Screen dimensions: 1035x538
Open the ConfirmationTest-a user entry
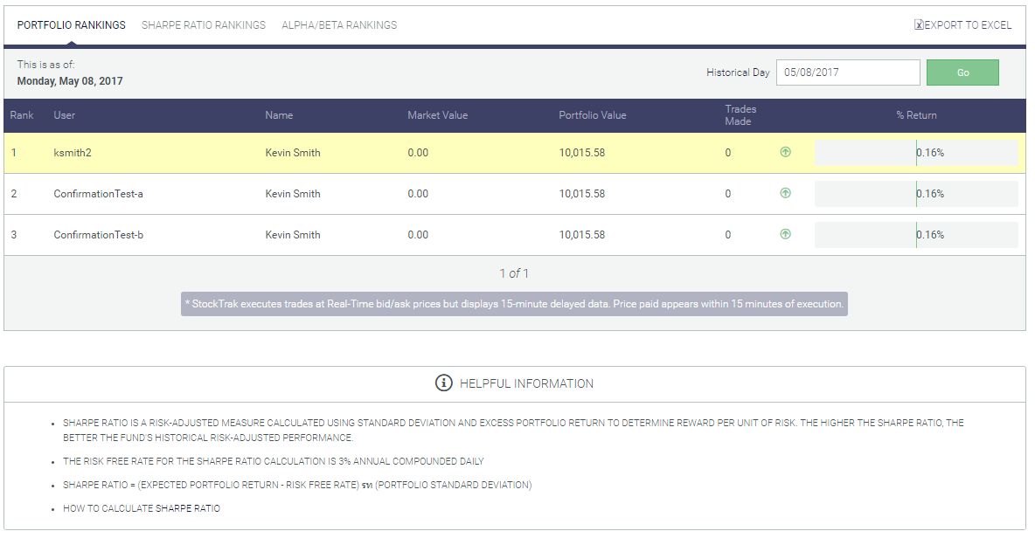coord(99,194)
